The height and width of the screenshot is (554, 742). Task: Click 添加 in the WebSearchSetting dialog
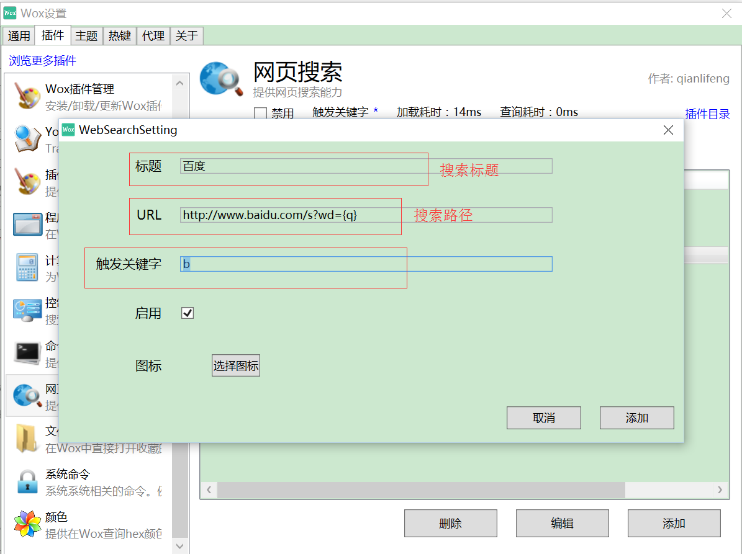tap(637, 418)
